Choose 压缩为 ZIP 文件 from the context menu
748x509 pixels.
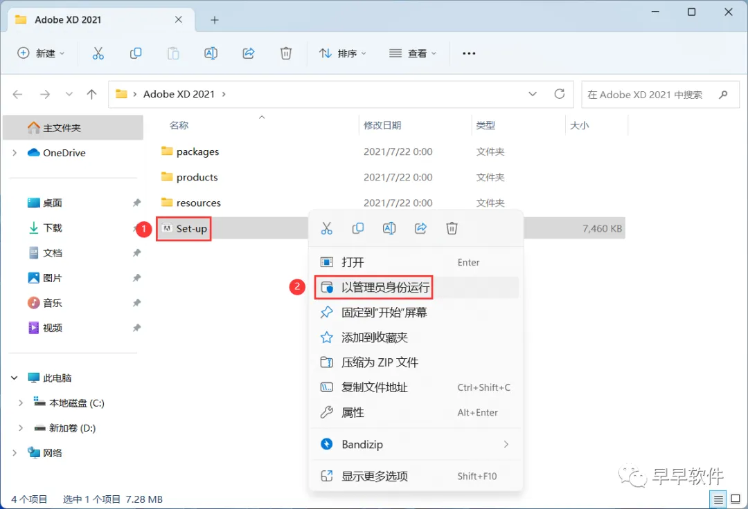click(x=415, y=362)
